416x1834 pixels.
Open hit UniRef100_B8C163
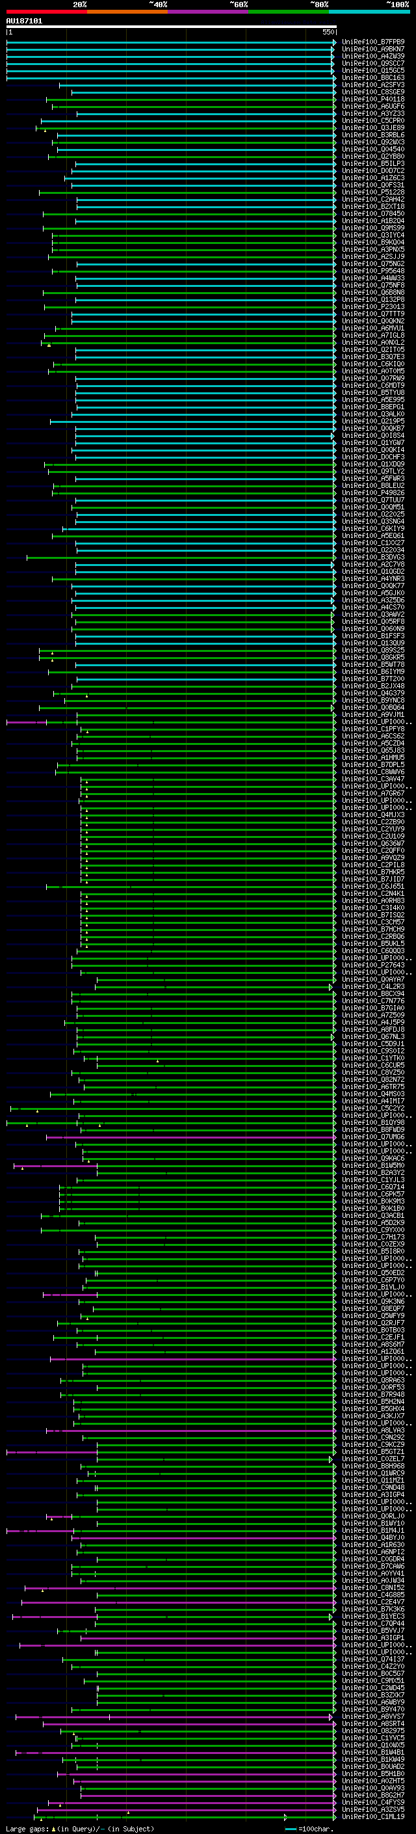click(373, 77)
